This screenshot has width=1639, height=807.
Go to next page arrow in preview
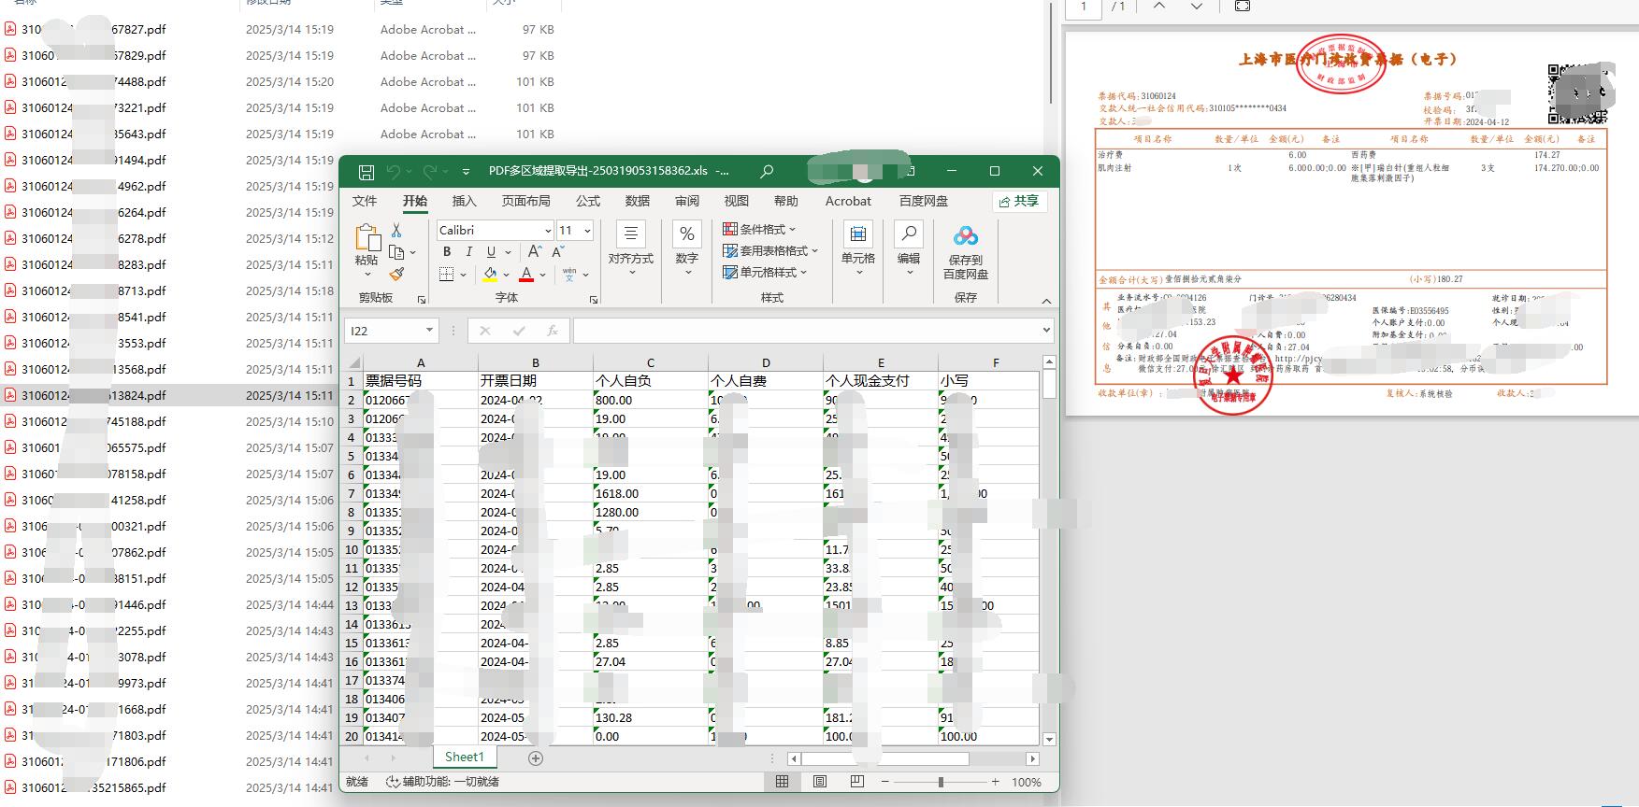(1197, 7)
